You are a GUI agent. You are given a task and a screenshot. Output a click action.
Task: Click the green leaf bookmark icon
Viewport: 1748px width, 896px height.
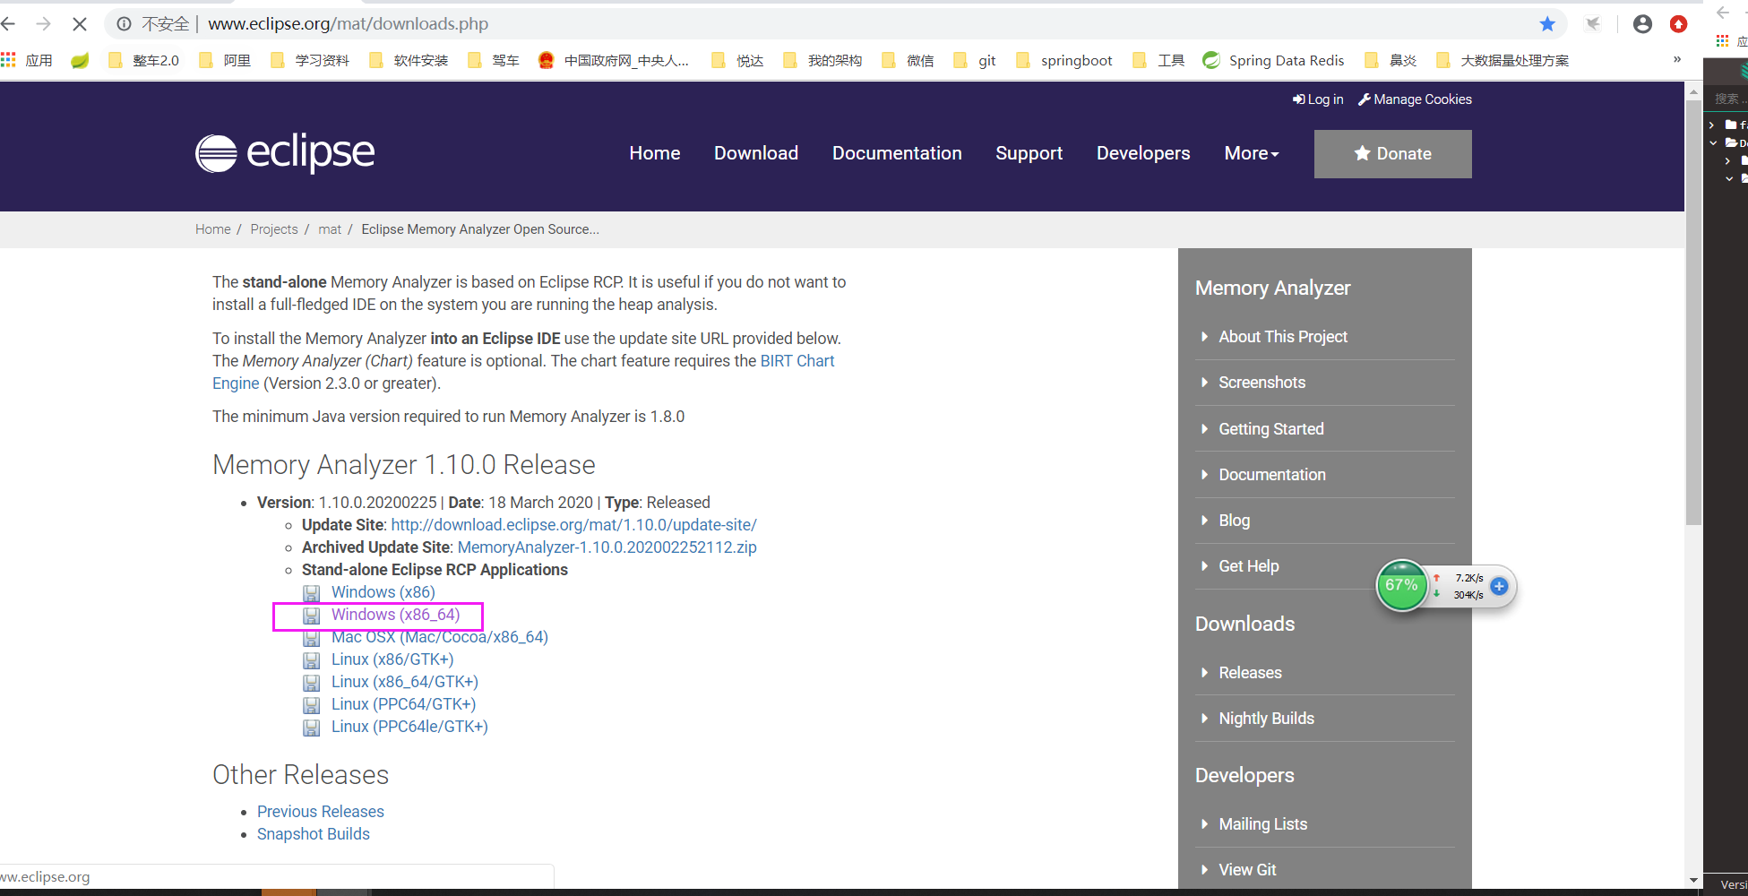[81, 60]
